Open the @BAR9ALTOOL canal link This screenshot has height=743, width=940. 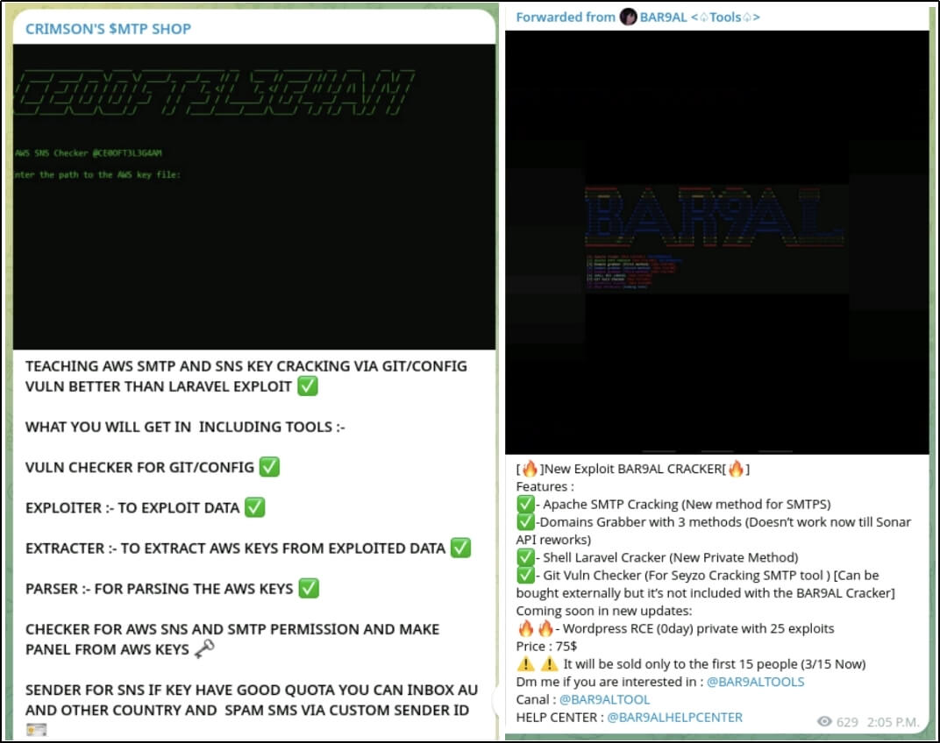604,699
